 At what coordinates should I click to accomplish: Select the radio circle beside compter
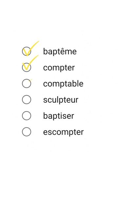point(27,67)
